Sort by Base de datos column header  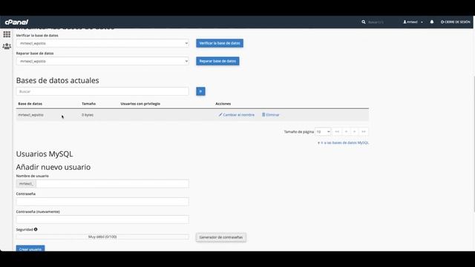(30, 104)
